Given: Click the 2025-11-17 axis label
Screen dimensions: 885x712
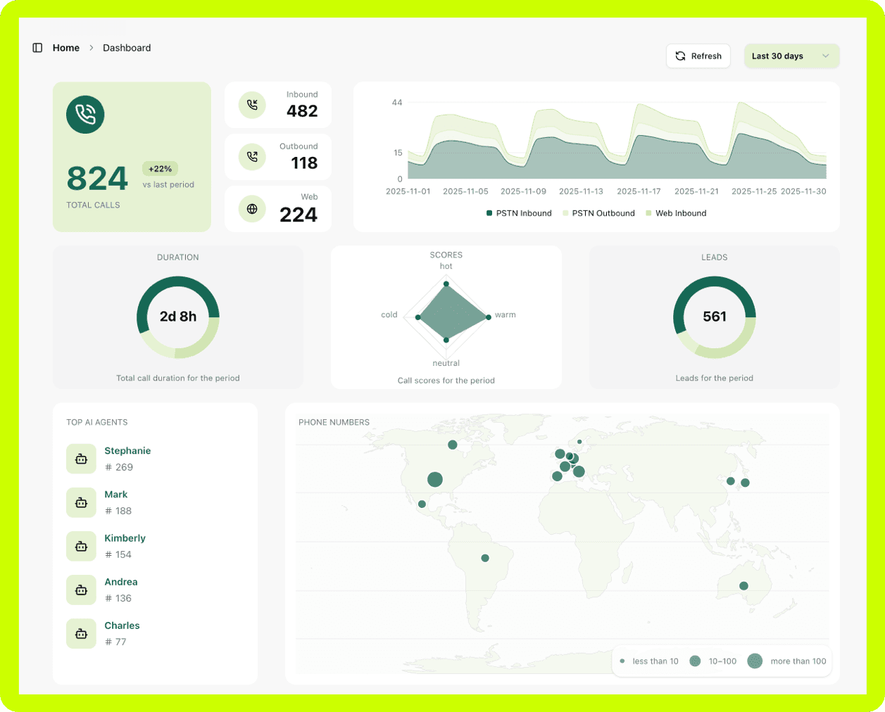Looking at the screenshot, I should coord(639,191).
